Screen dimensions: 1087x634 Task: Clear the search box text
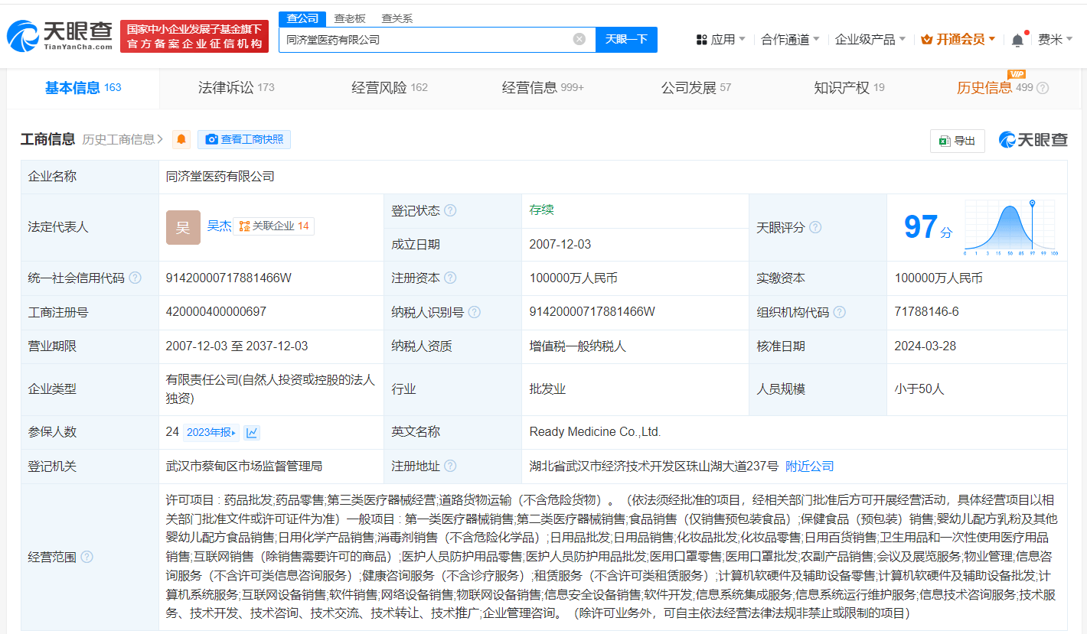point(579,39)
